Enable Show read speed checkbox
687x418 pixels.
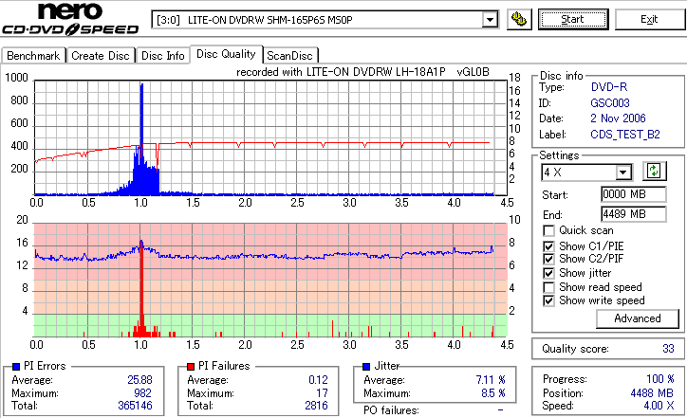pyautogui.click(x=548, y=287)
